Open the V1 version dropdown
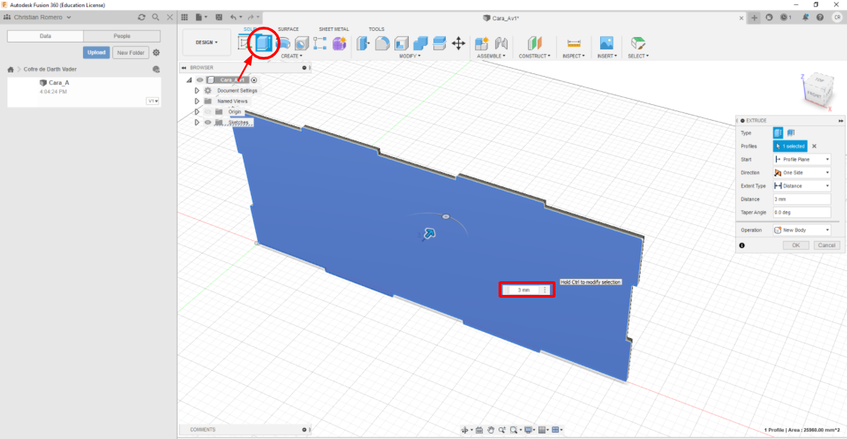The image size is (847, 439). [x=152, y=101]
